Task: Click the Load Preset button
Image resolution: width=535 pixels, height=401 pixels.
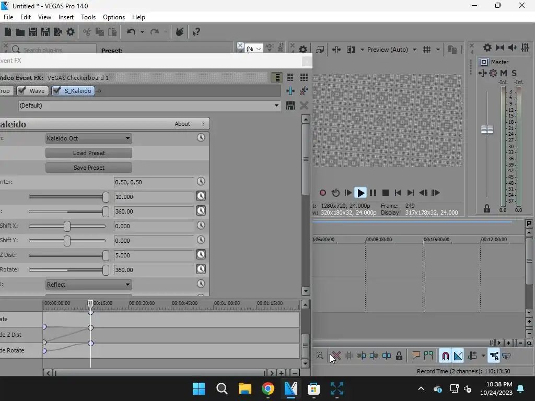Action: click(89, 153)
